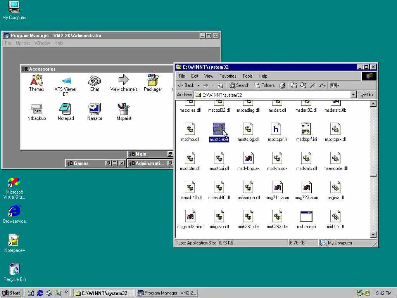
Task: Click the Up one level folder icon
Action: tap(220, 86)
